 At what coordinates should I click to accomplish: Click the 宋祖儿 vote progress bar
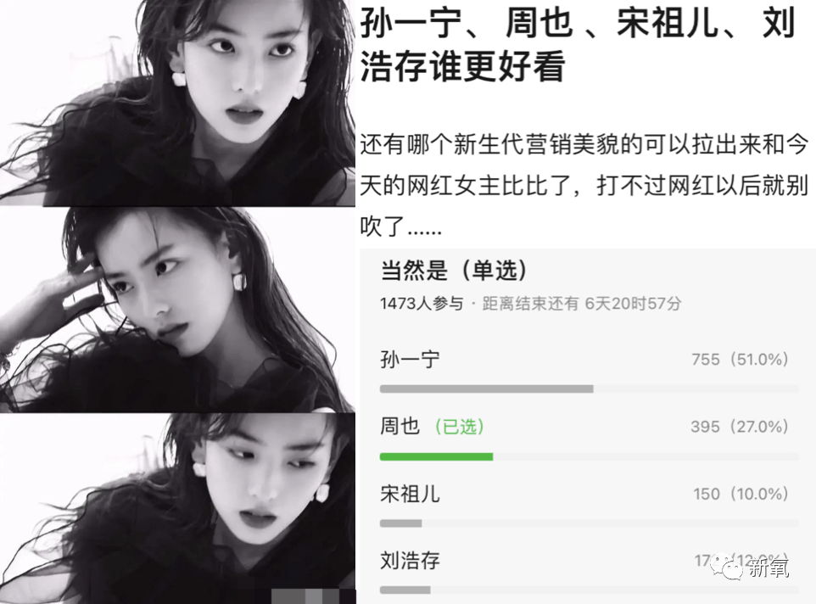tap(400, 523)
